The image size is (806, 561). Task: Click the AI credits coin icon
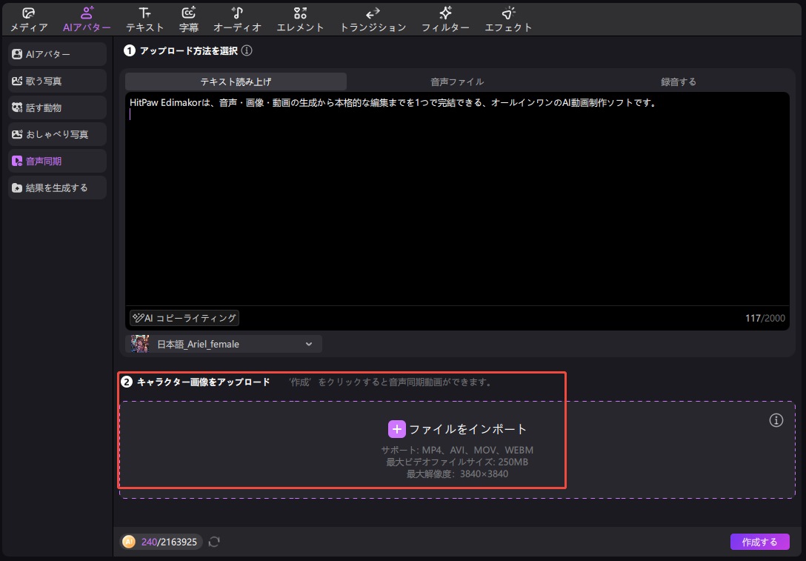click(128, 542)
